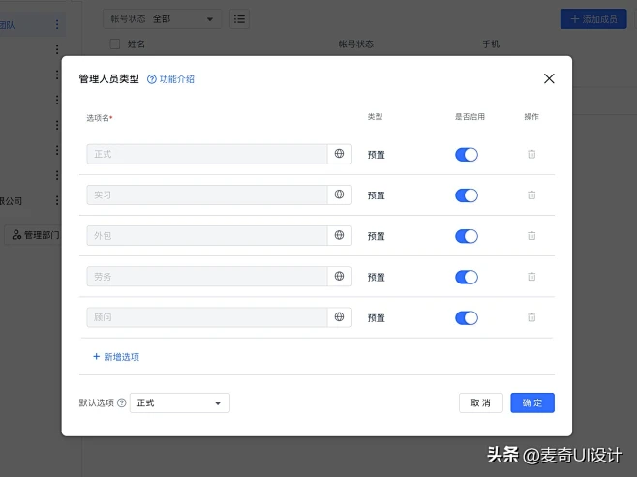Click the trash icon for 顾问
The image size is (637, 477).
point(531,317)
